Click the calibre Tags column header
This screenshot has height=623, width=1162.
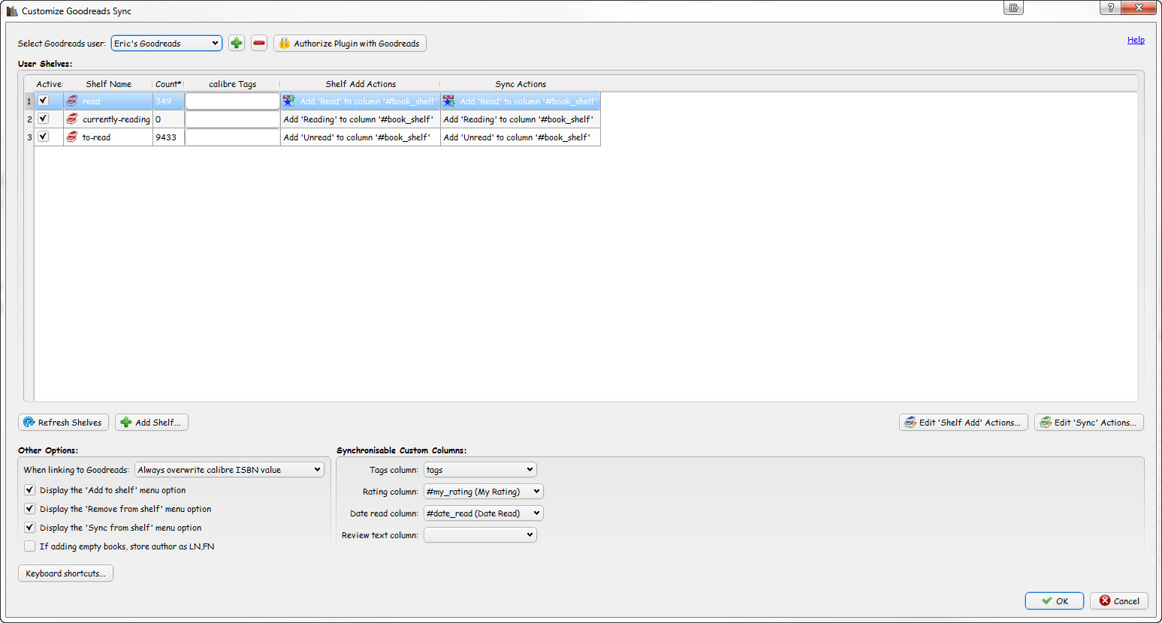point(232,84)
